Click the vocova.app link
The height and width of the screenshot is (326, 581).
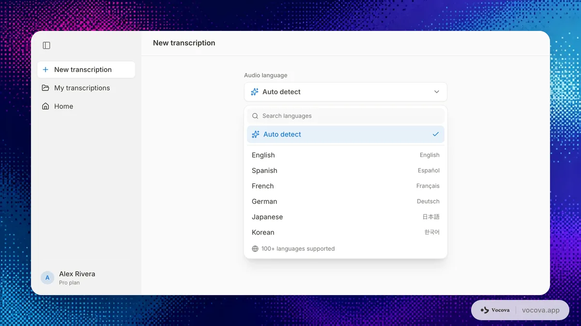point(541,310)
